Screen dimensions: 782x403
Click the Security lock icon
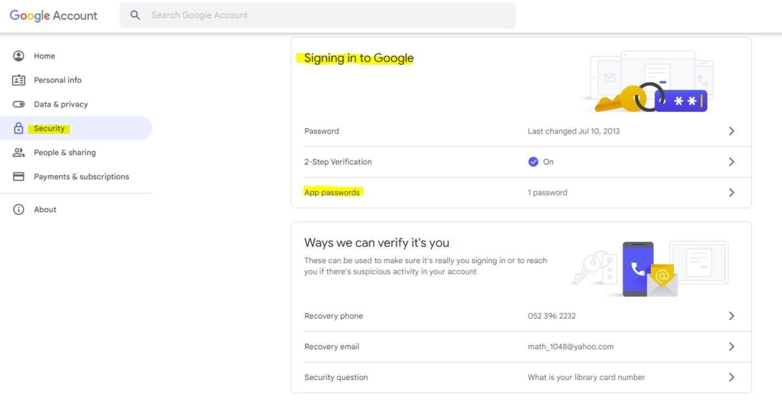coord(19,129)
